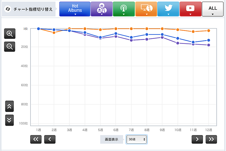Viewport: 226px width, 151px height.
Task: Jump to last weeks with double-right arrow
Action: (211, 139)
